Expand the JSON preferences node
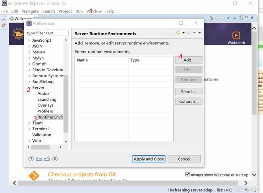This screenshot has width=263, height=193. click(30, 46)
